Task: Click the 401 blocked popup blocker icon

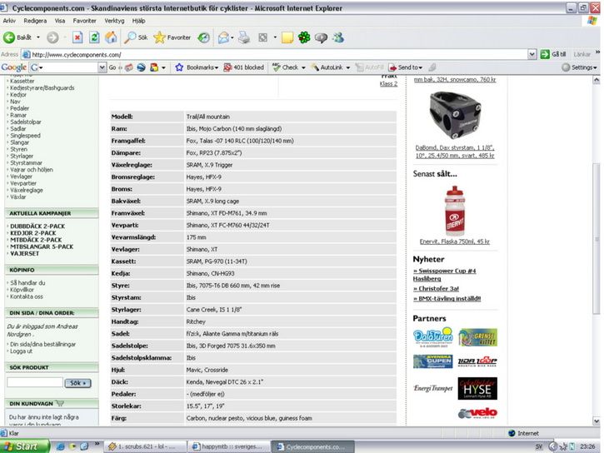Action: pos(227,67)
